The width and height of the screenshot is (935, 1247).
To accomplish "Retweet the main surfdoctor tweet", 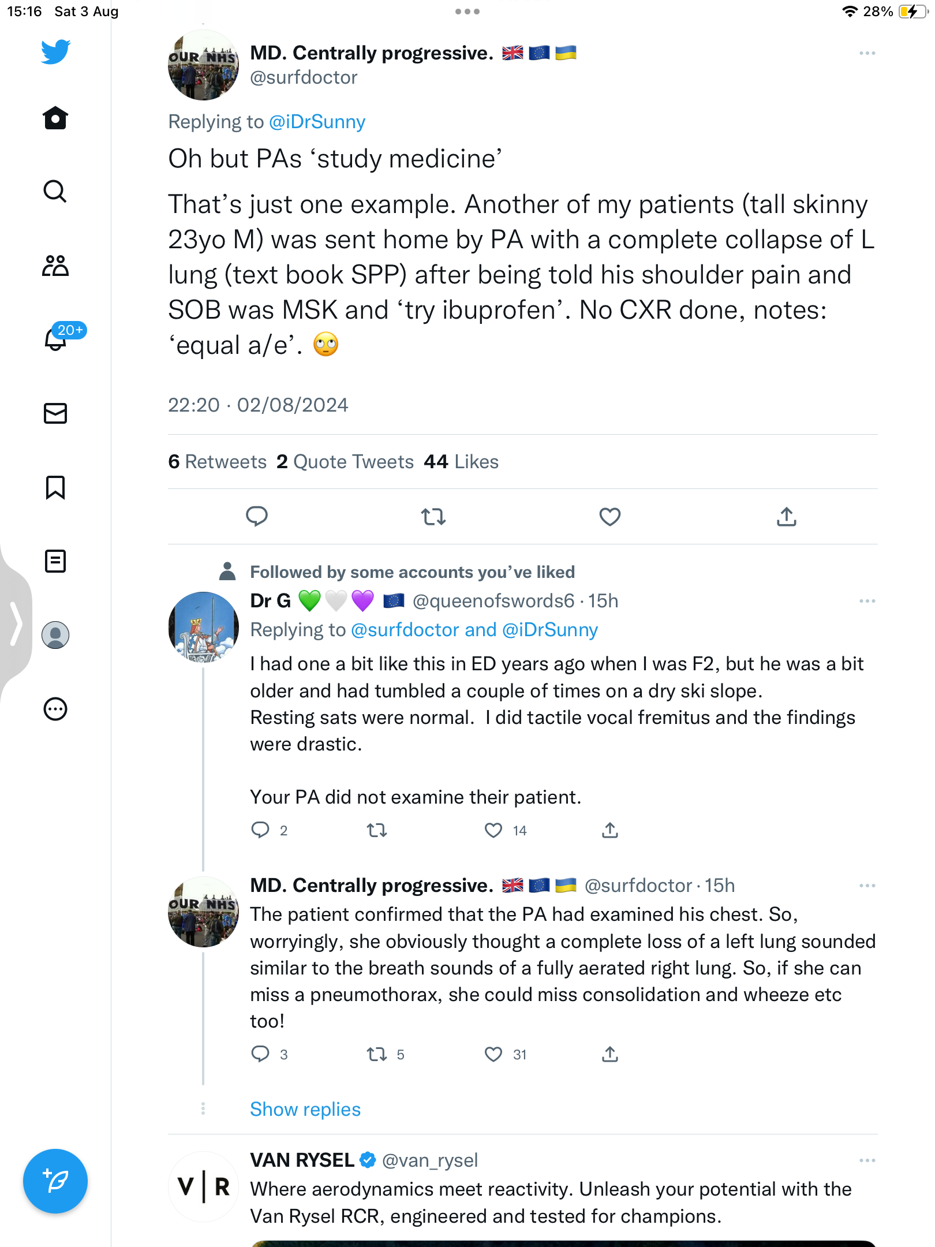I will click(x=433, y=517).
